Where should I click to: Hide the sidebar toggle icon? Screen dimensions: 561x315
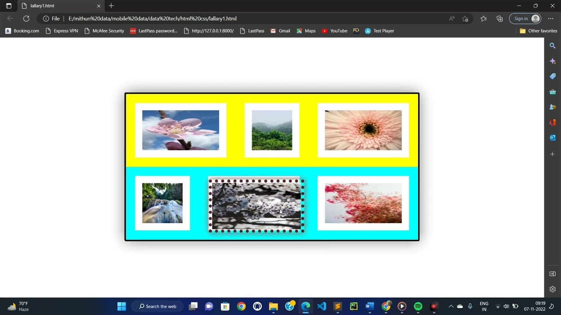pos(553,274)
